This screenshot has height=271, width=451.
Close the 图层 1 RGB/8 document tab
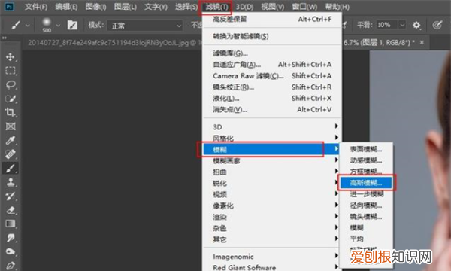tap(422, 43)
